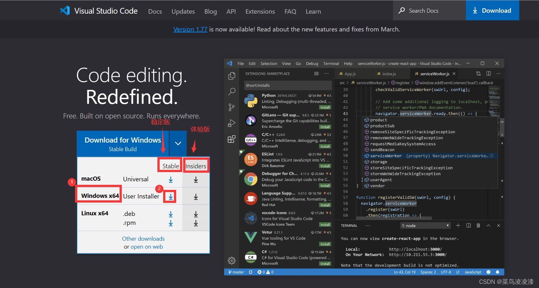Click the Visual Studio Code logo icon
Screen dimensions: 539x288
(x=65, y=10)
